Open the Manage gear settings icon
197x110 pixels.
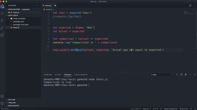click(x=2, y=103)
